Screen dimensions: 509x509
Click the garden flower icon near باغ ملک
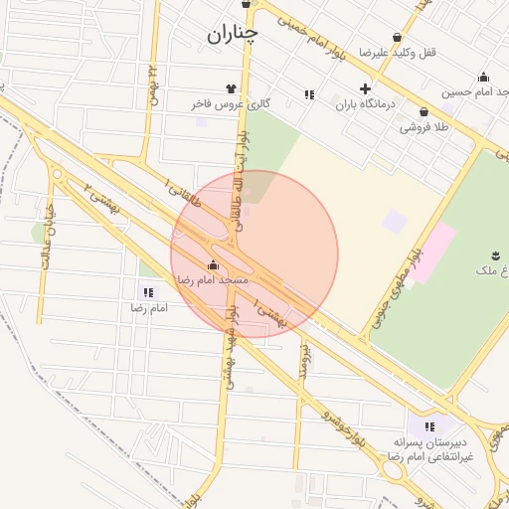[496, 255]
